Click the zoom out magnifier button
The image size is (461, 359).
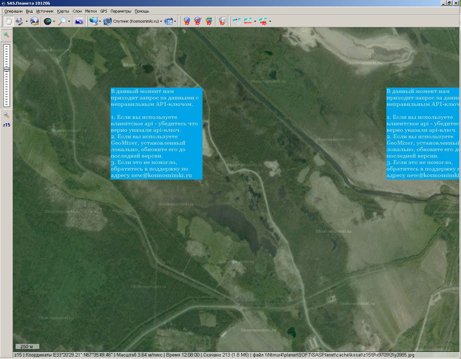pos(6,115)
